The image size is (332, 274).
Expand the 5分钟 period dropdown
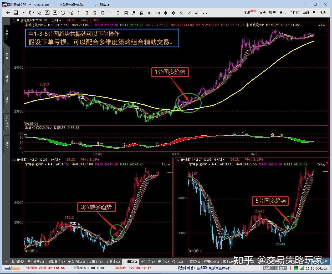pyautogui.click(x=220, y=160)
